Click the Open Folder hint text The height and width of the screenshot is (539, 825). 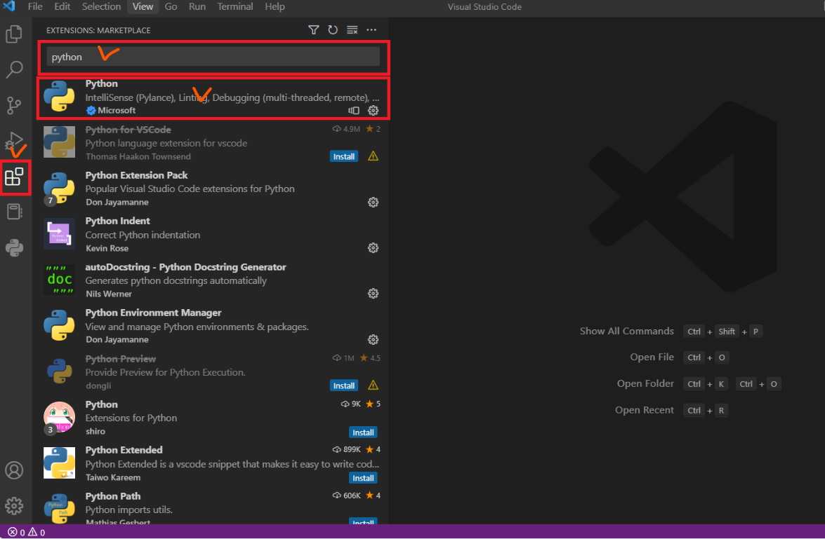[x=645, y=383]
